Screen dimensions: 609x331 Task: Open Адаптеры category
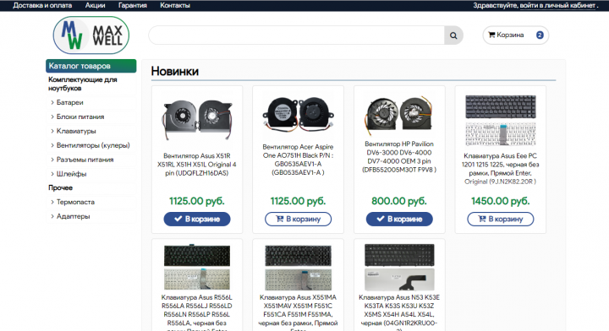pos(73,216)
